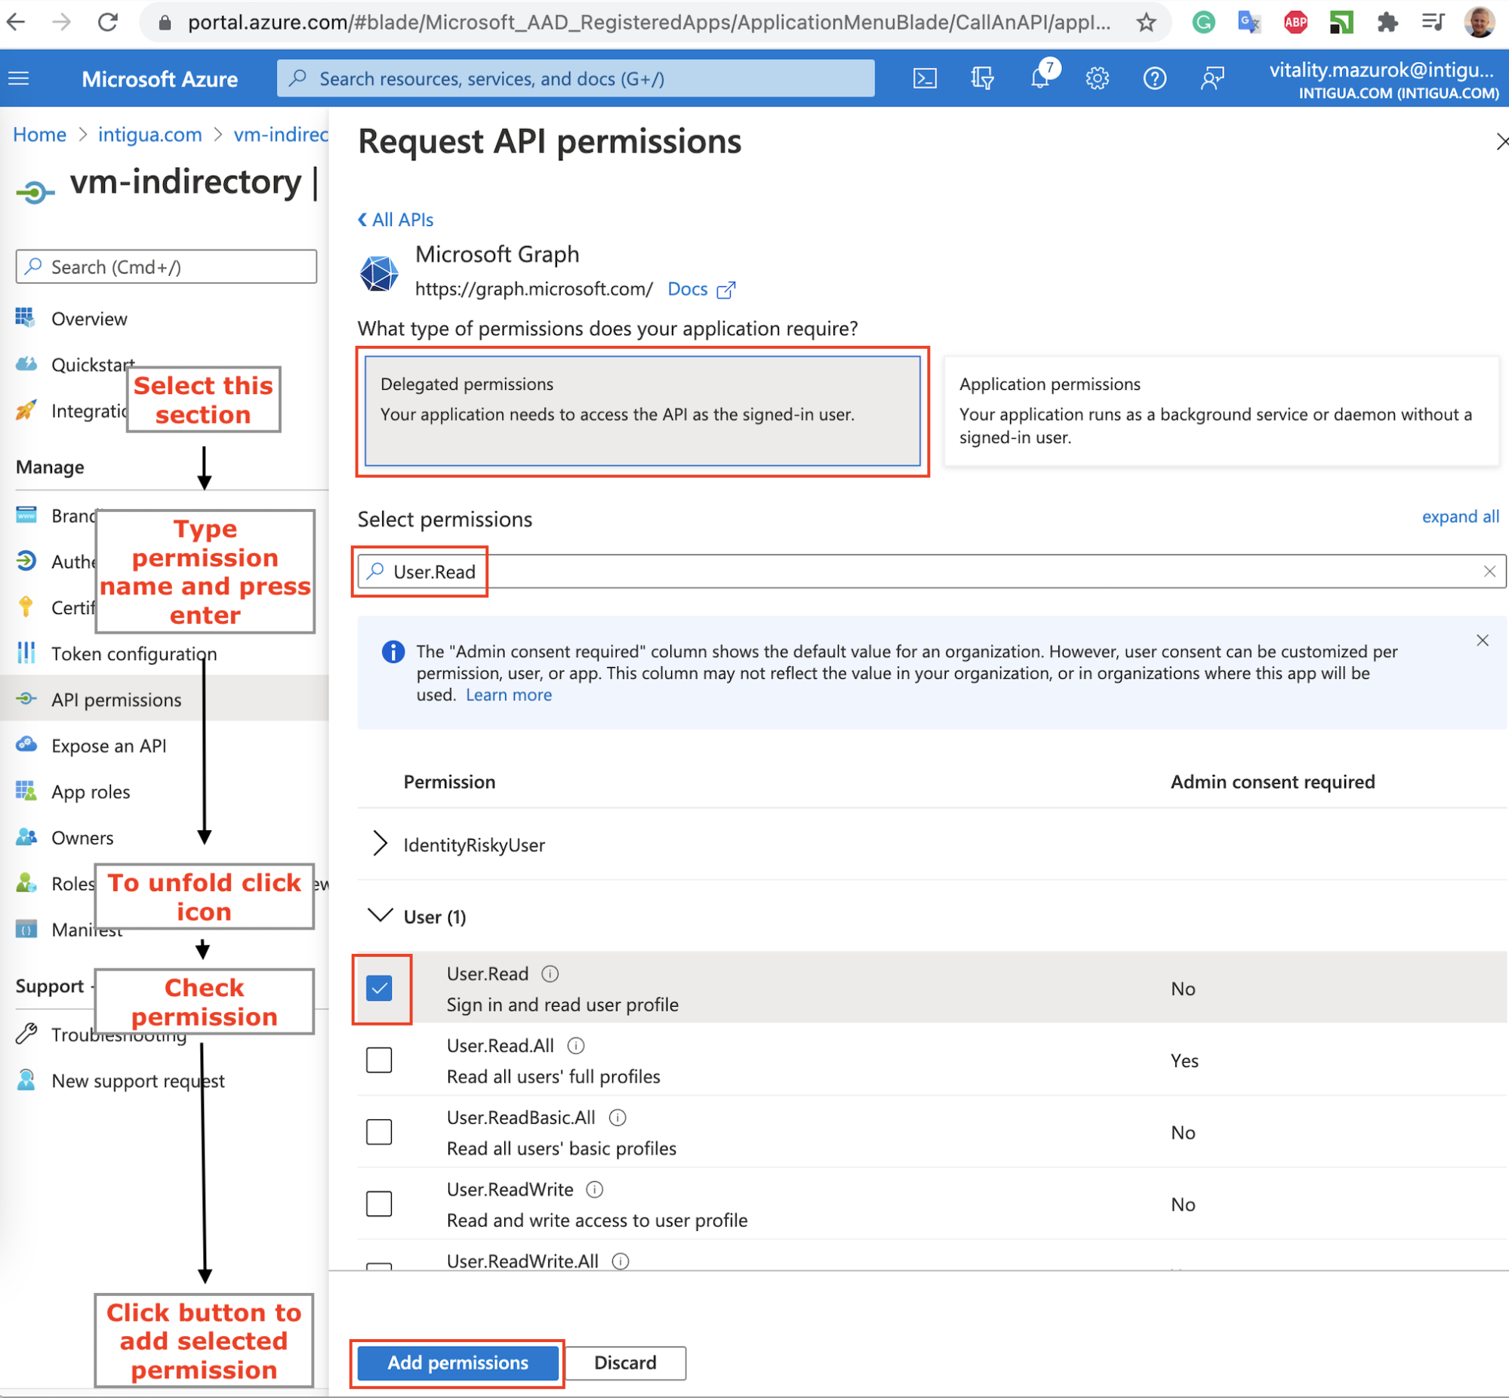This screenshot has height=1398, width=1509.
Task: Check the User.Read.All permission checkbox
Action: [379, 1060]
